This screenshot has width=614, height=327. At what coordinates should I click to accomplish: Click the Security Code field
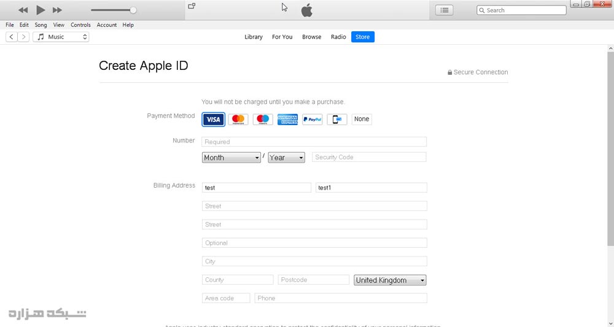[x=369, y=157]
